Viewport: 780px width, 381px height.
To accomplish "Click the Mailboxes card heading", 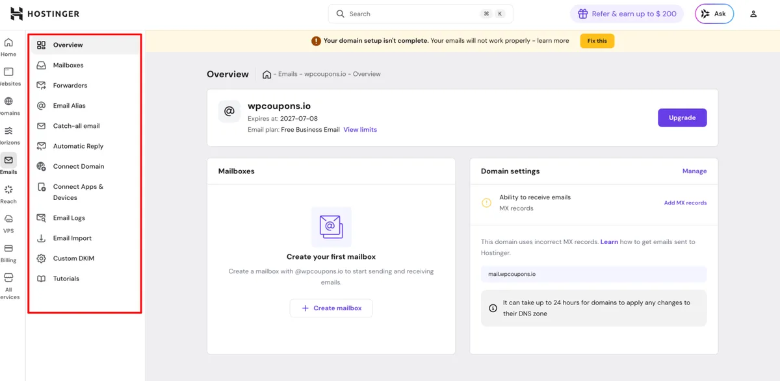I will pos(237,171).
